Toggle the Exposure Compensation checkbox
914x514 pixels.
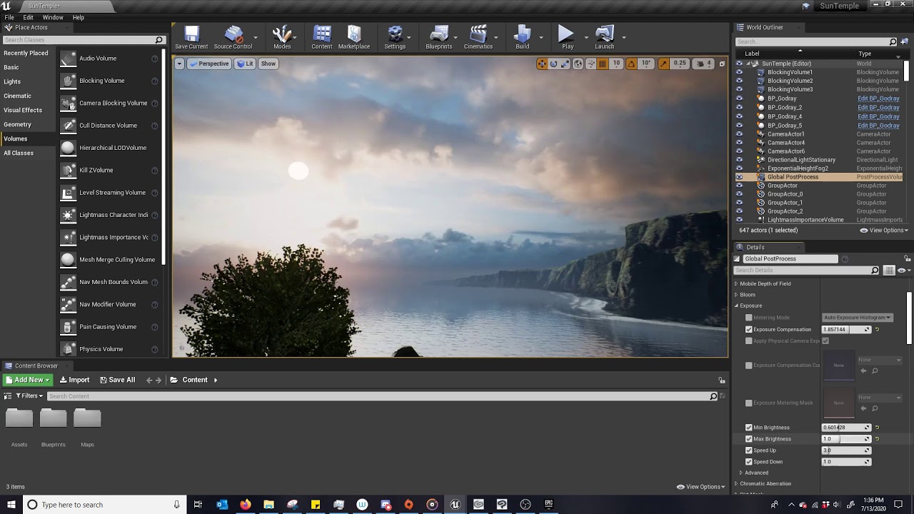749,330
